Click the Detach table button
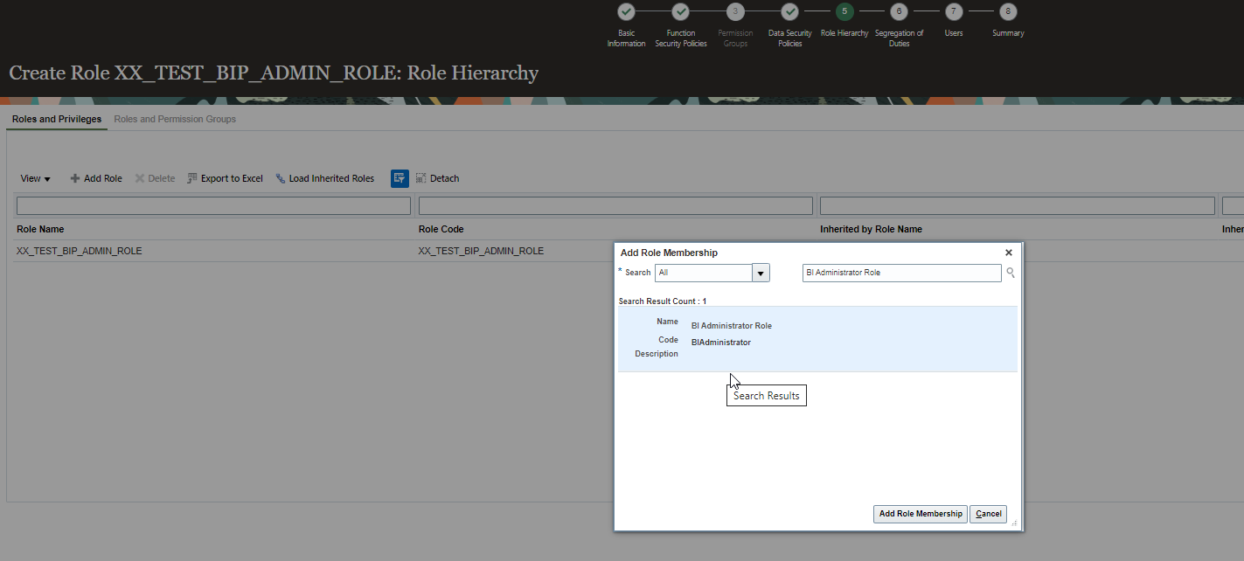Viewport: 1244px width, 561px height. point(437,178)
